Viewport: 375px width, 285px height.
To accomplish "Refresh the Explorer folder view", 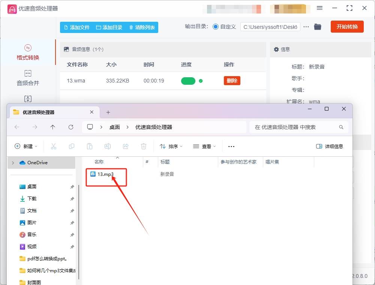I will (71, 127).
